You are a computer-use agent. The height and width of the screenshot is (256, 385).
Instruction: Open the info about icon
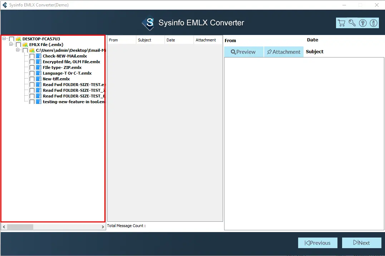(x=374, y=23)
